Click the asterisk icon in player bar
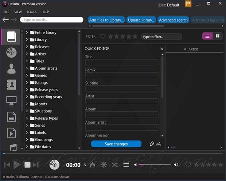 coord(104,165)
